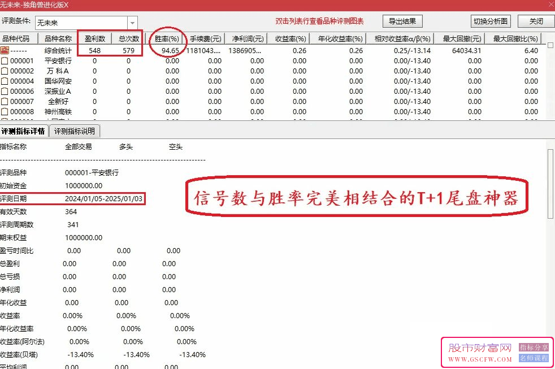This screenshot has width=555, height=369.
Task: Click the 切换分析图 button
Action: 491,21
